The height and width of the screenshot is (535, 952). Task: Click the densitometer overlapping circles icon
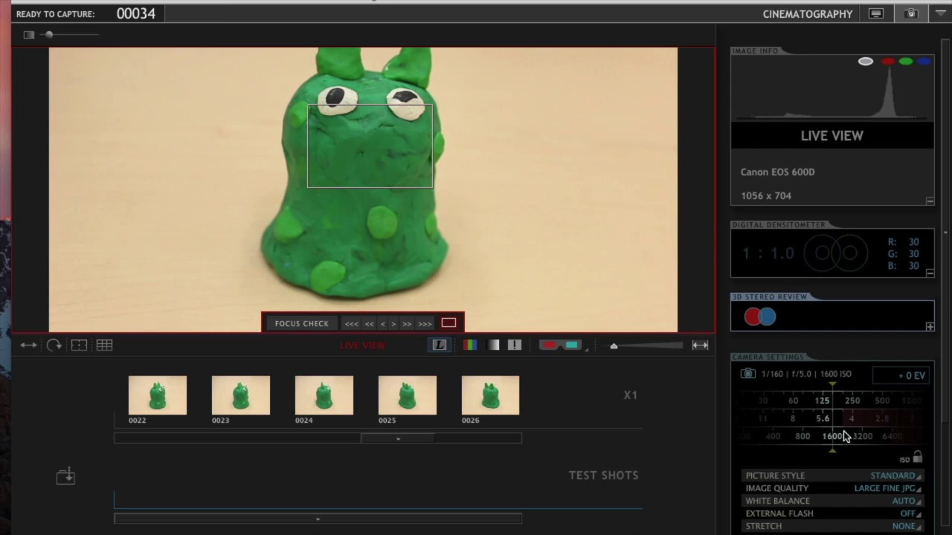click(836, 253)
